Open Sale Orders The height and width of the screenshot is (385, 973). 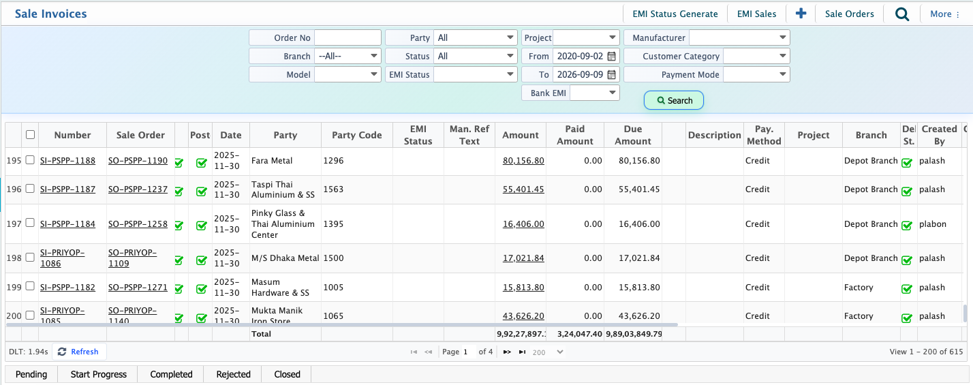[850, 14]
